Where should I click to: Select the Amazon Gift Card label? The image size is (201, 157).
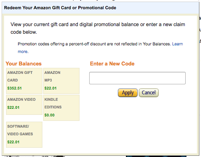point(20,76)
